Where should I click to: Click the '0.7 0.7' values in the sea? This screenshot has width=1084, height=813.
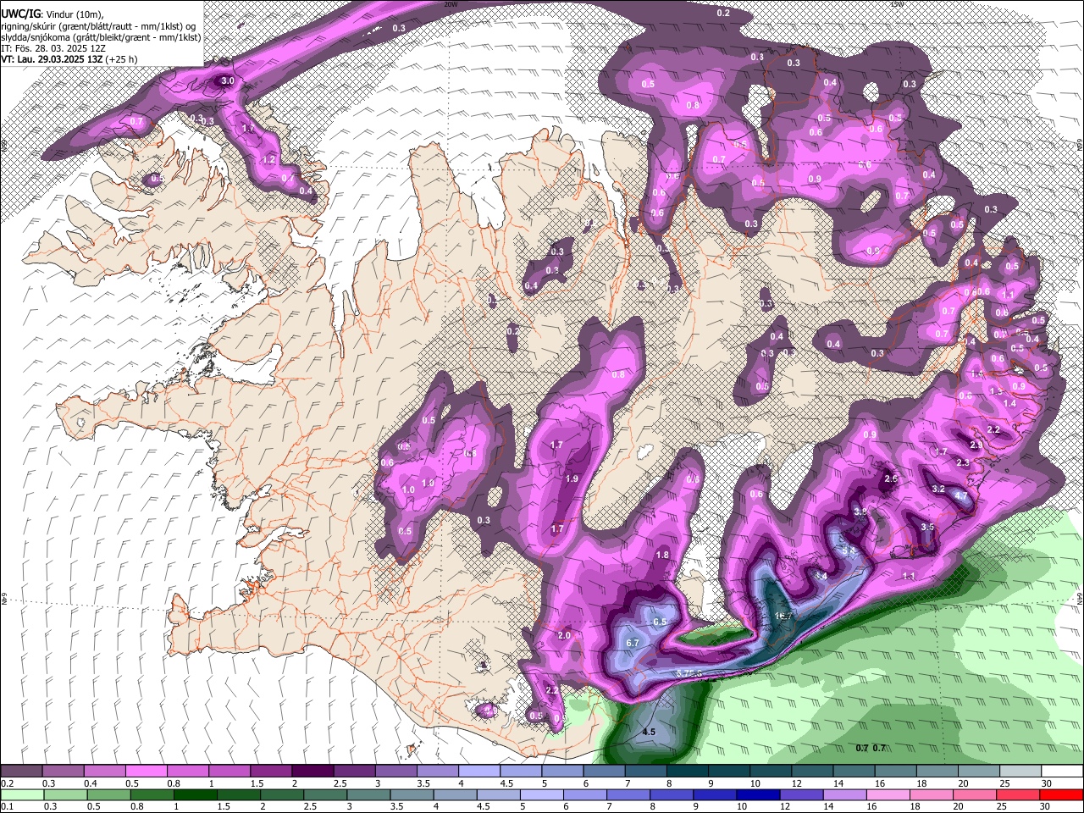[871, 747]
